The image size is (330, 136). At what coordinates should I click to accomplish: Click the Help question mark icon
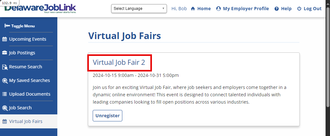[x=276, y=9]
